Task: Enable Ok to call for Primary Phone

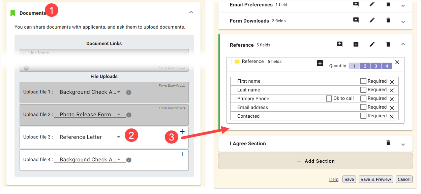Action: click(x=329, y=99)
